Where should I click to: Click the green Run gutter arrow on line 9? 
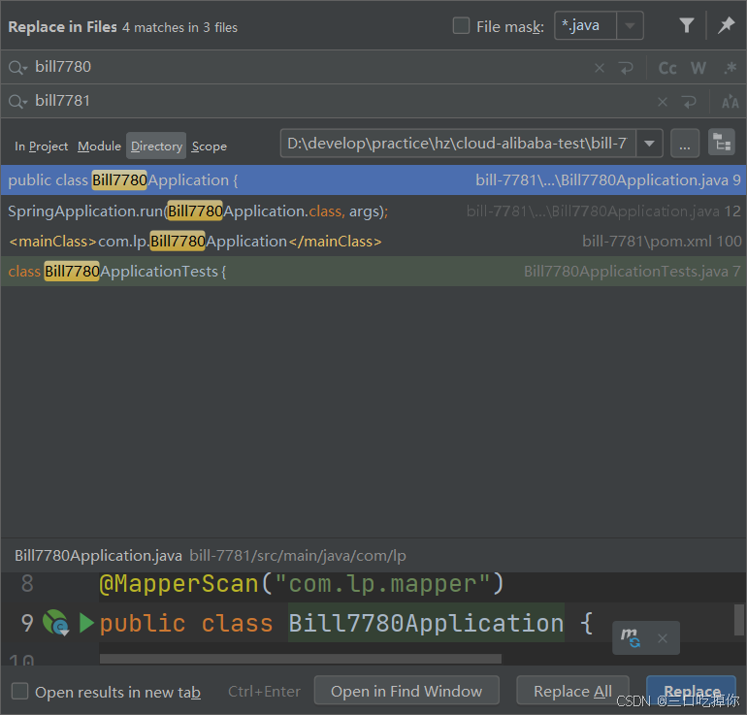[86, 623]
